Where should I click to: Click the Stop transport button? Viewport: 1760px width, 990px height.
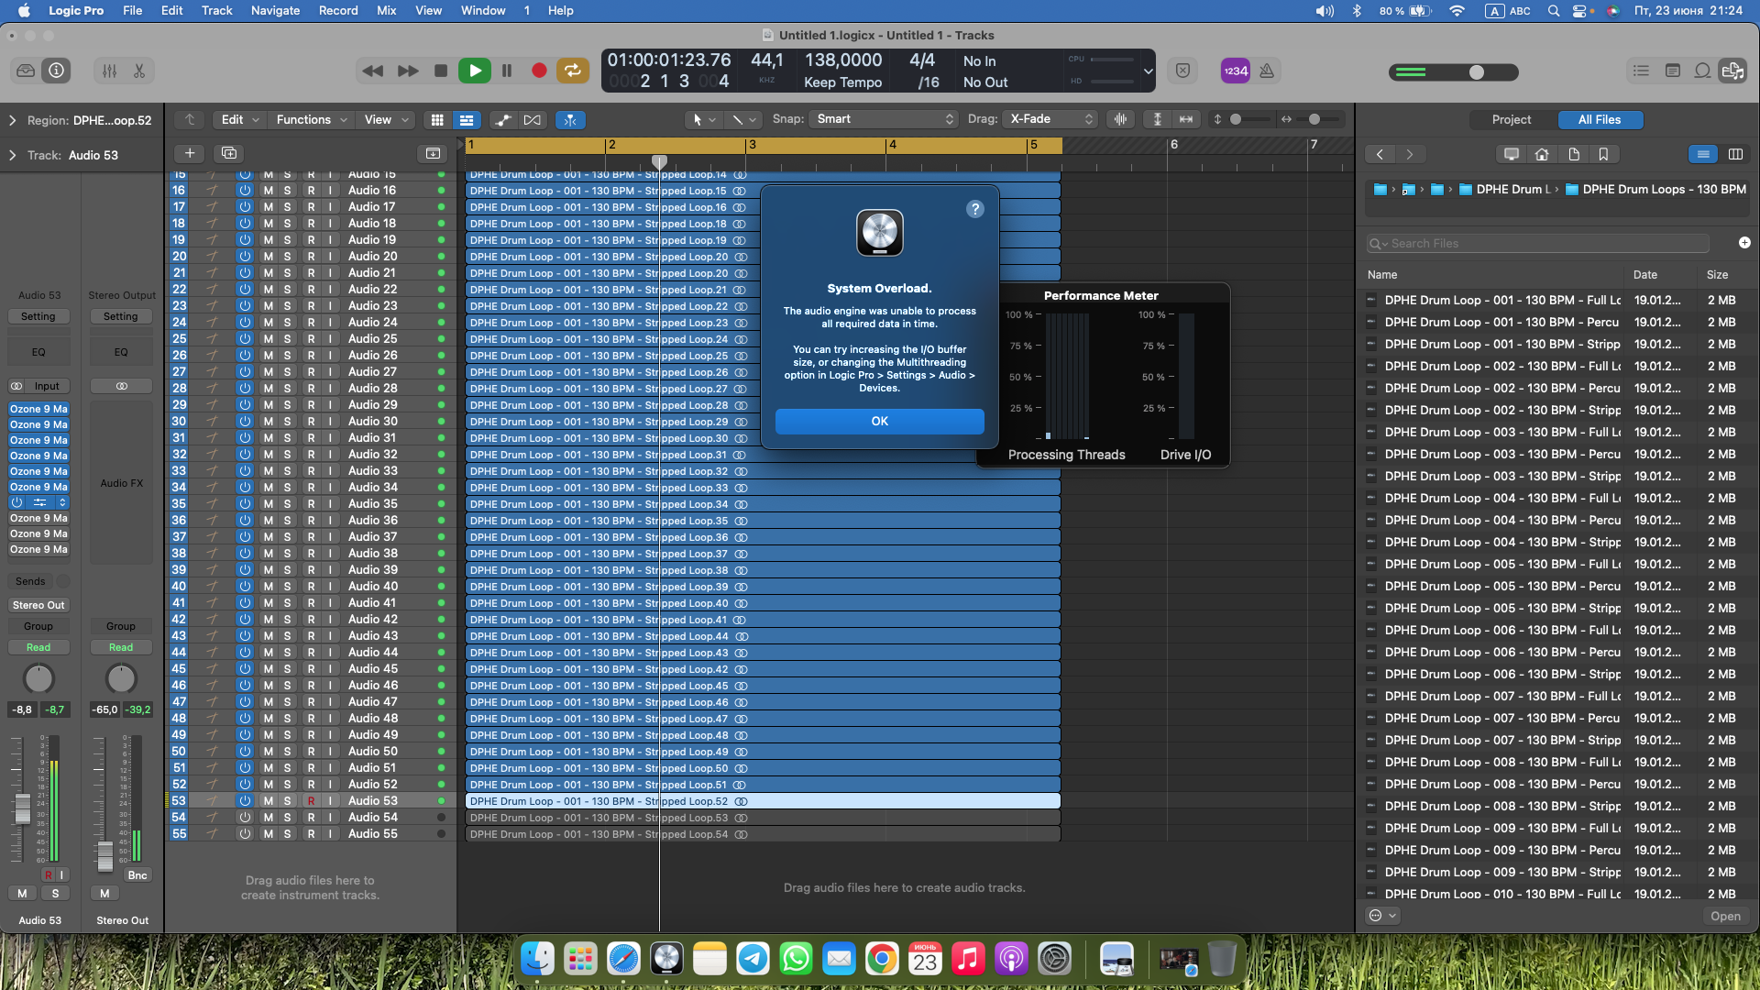coord(441,71)
